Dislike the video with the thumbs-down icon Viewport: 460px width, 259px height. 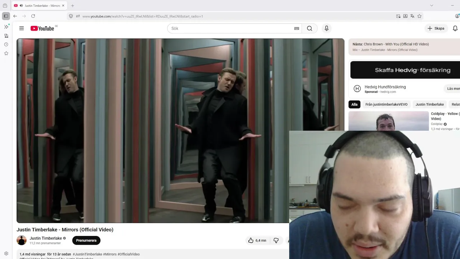[x=276, y=240]
